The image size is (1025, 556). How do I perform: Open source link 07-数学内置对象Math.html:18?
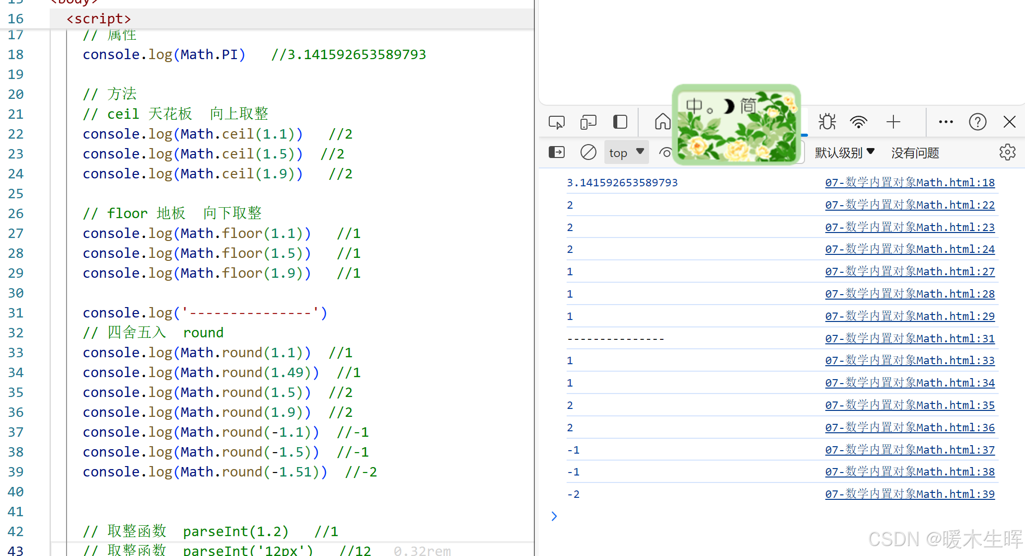click(x=910, y=182)
